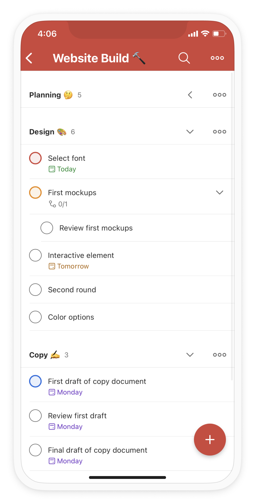Open the Interactive element task
The height and width of the screenshot is (504, 255).
point(81,255)
